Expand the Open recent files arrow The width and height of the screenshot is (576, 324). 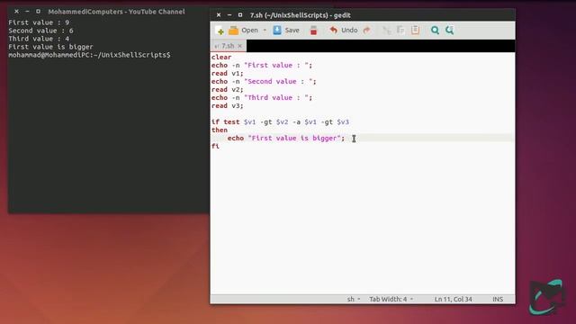265,31
